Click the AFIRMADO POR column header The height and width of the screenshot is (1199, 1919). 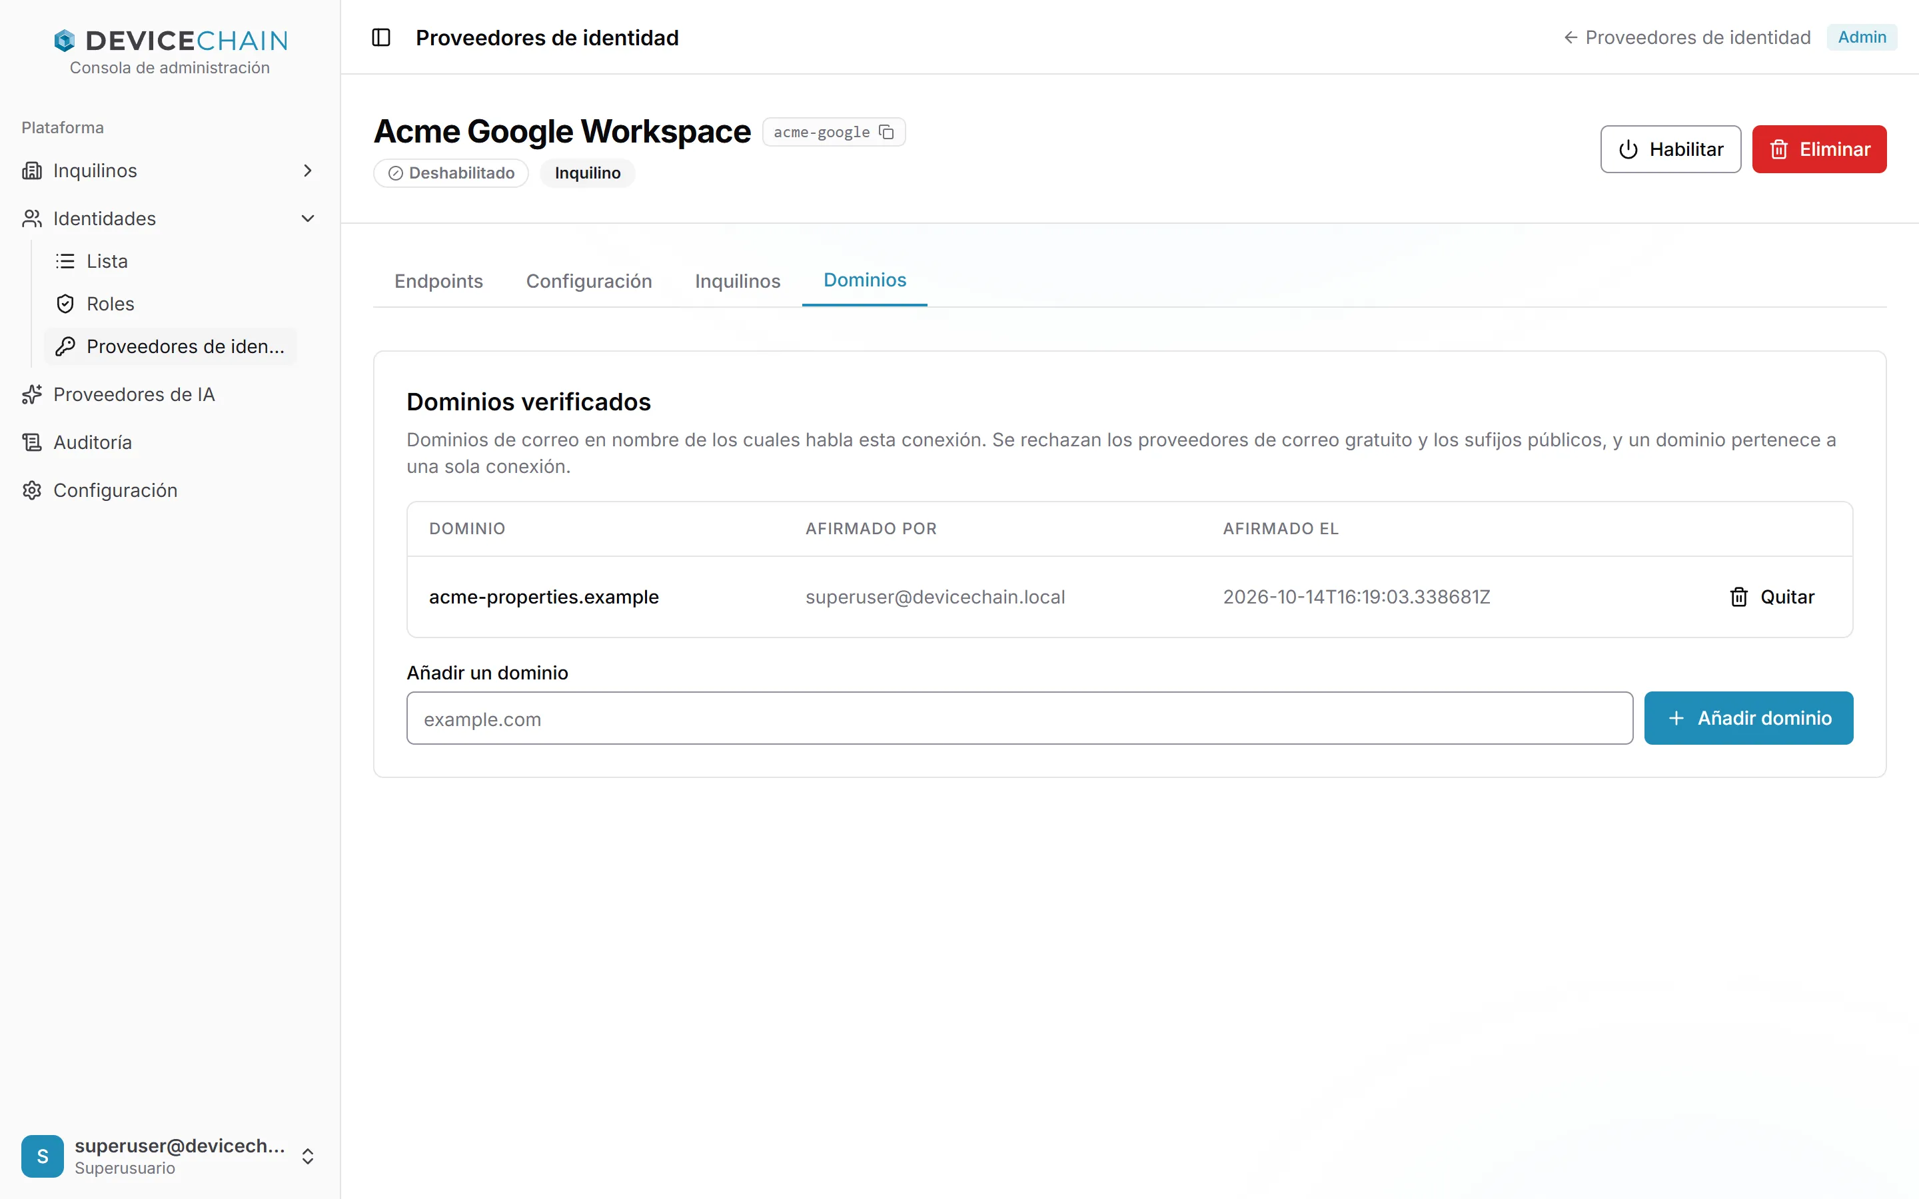click(872, 529)
